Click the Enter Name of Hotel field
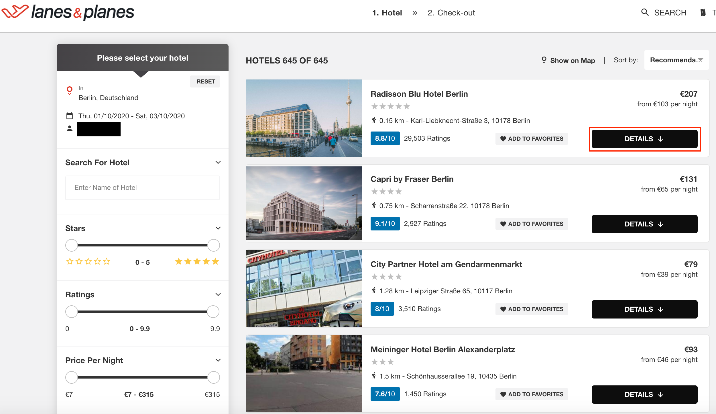Screen dimensions: 716x414 (143, 188)
